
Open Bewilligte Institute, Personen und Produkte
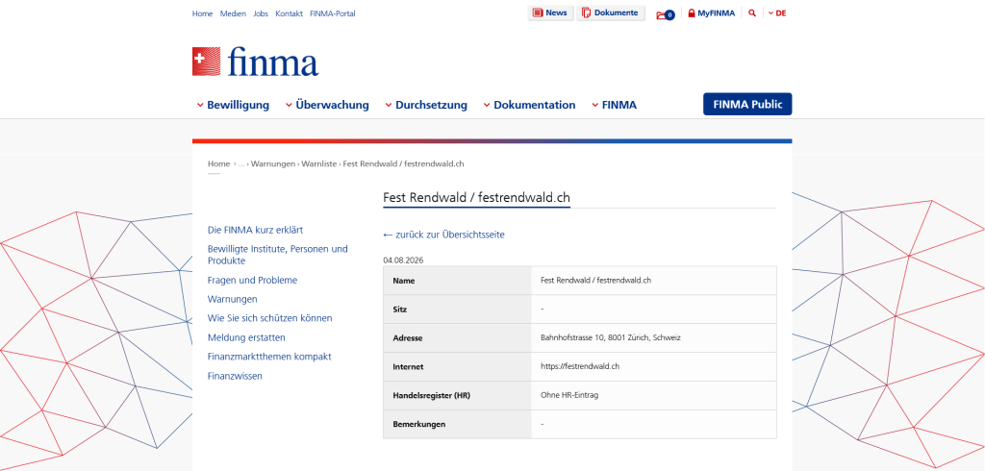278,255
